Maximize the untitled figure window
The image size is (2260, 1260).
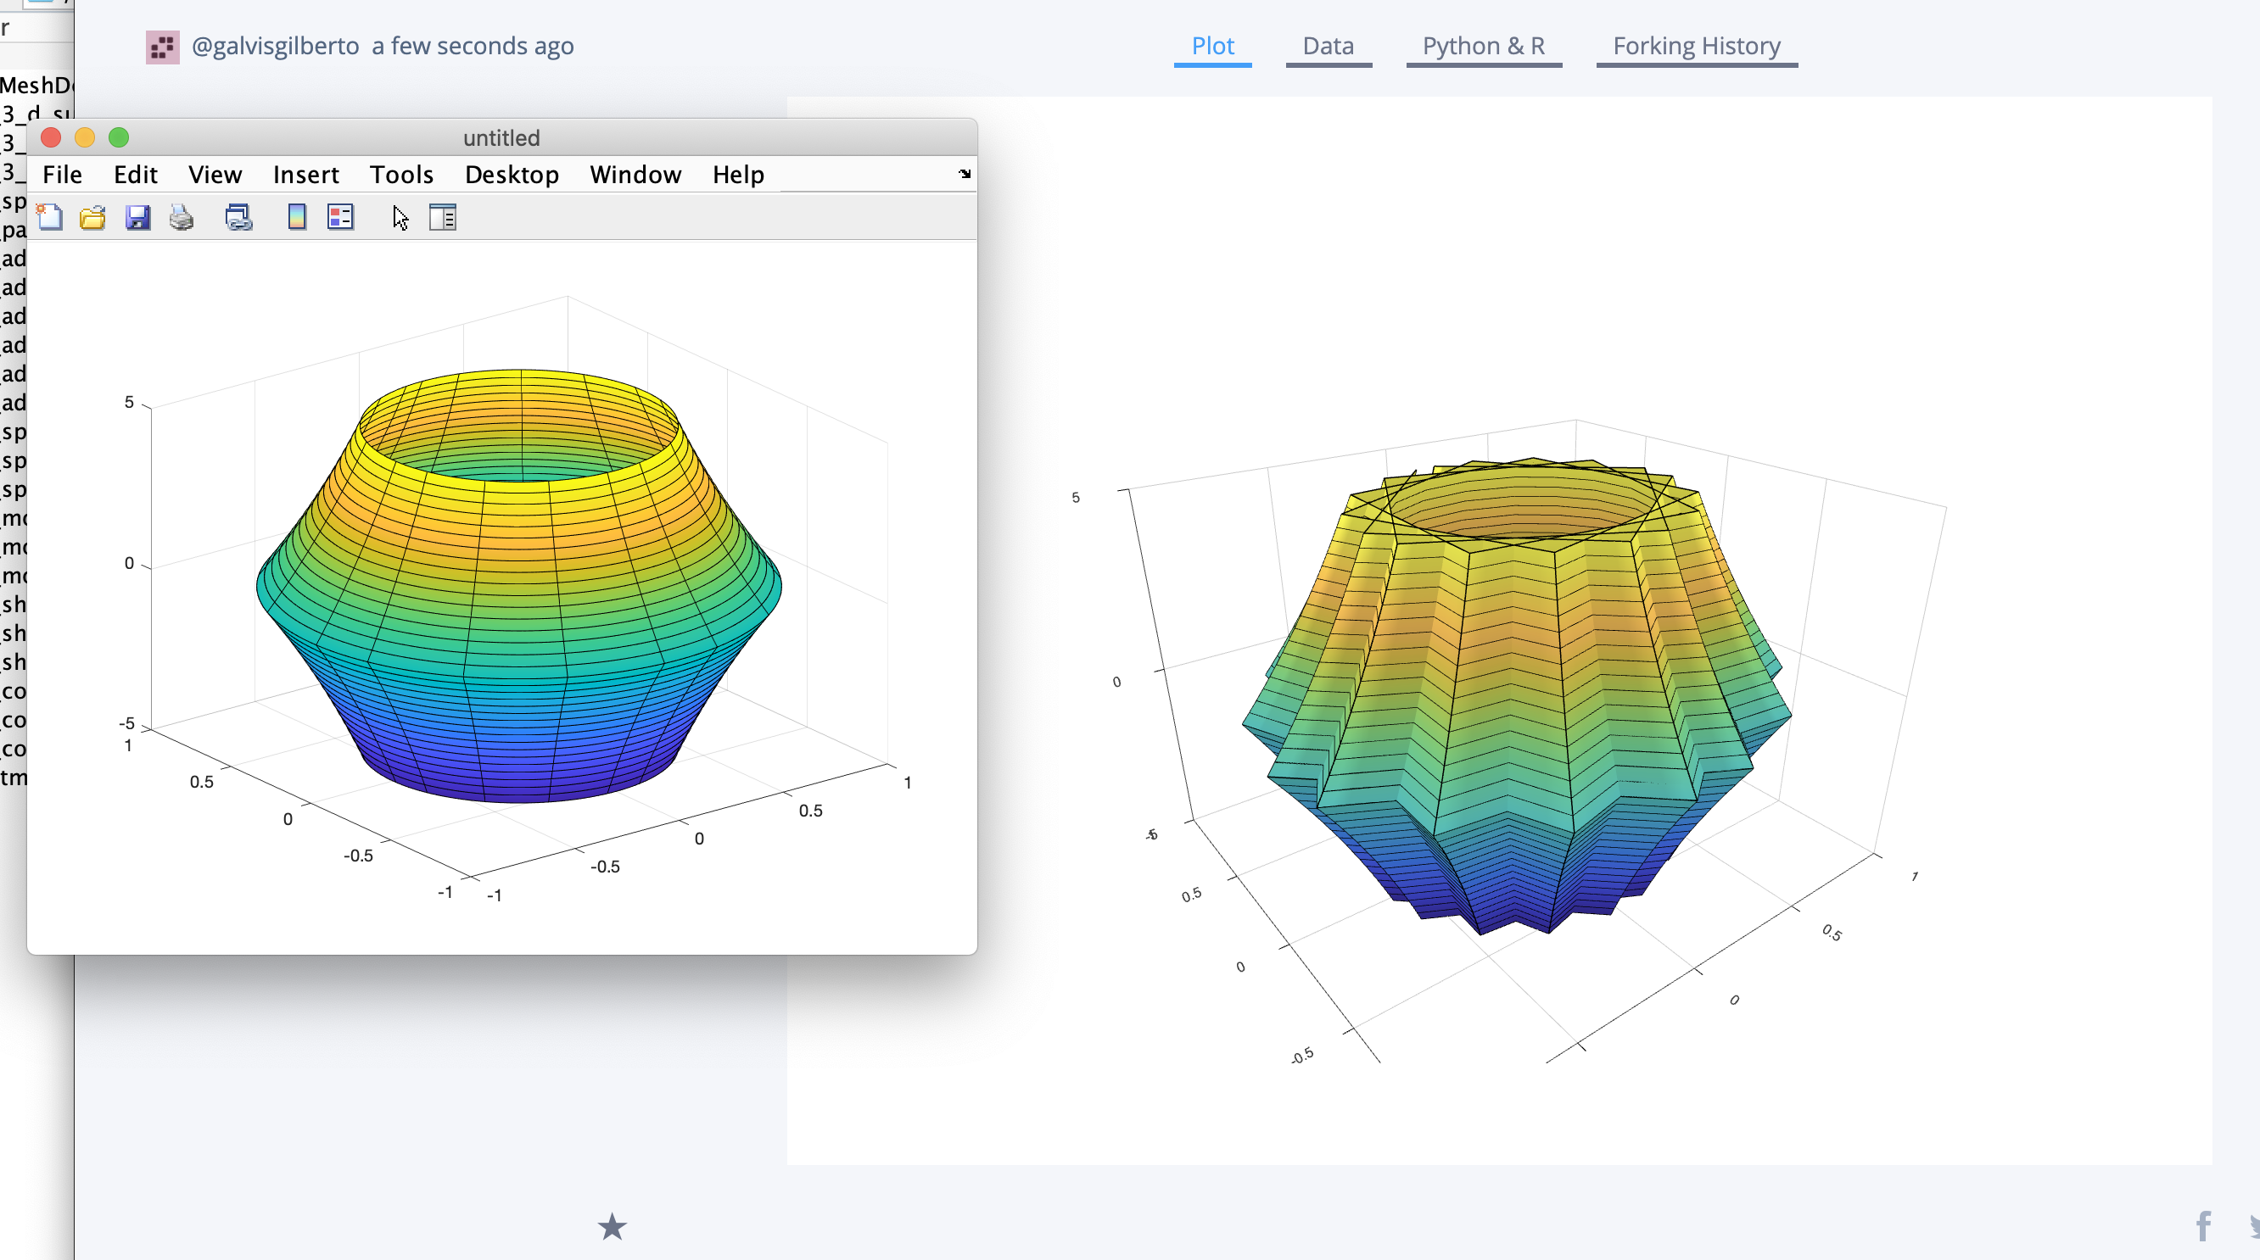pyautogui.click(x=119, y=137)
